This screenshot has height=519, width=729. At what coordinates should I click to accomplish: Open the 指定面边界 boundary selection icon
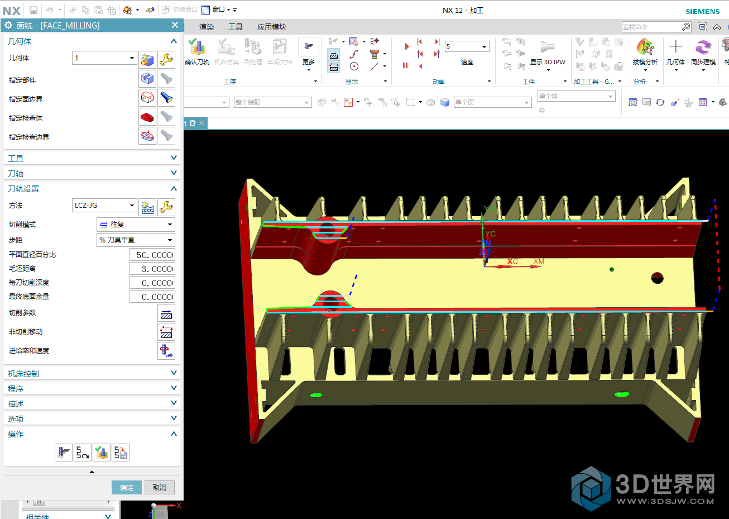(147, 98)
